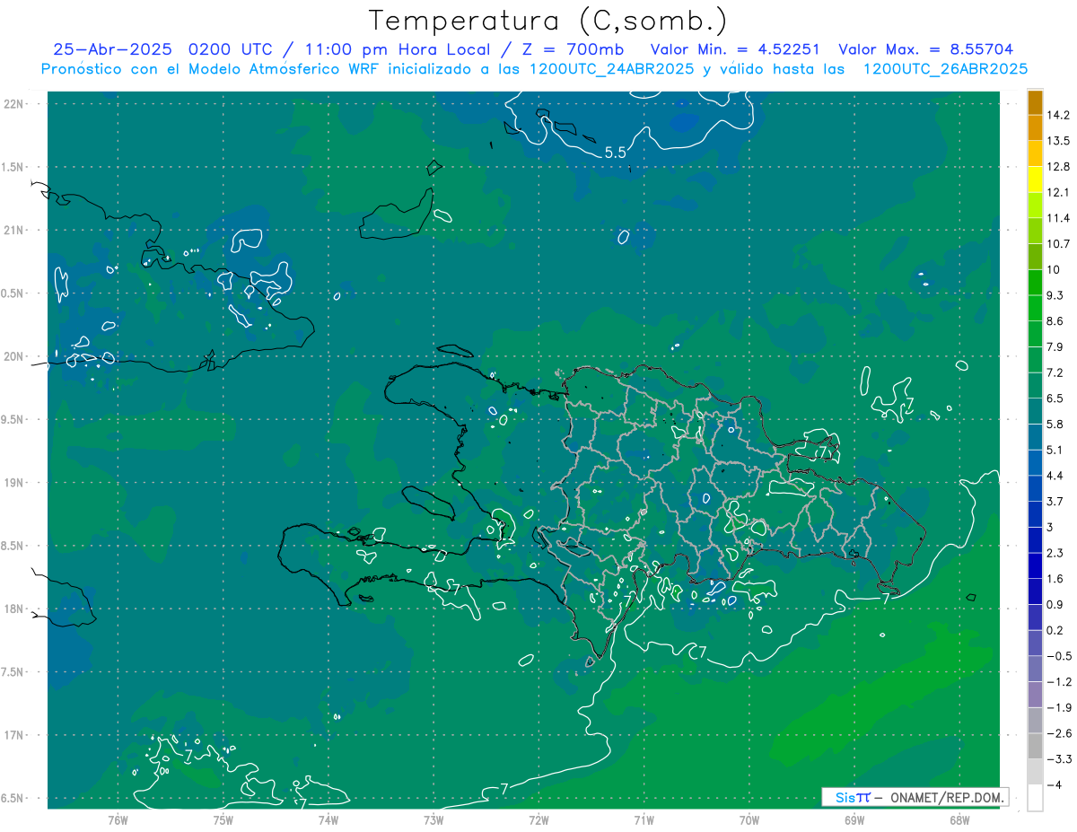Click the '70W' longitude axis label
Viewport: 1077px width, 832px height.
(x=749, y=819)
